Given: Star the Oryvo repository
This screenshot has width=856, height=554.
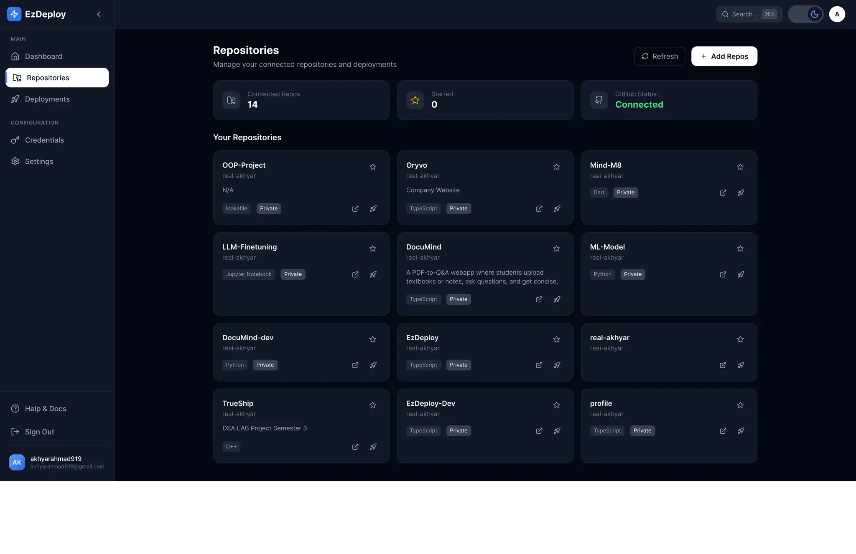Looking at the screenshot, I should pos(556,167).
